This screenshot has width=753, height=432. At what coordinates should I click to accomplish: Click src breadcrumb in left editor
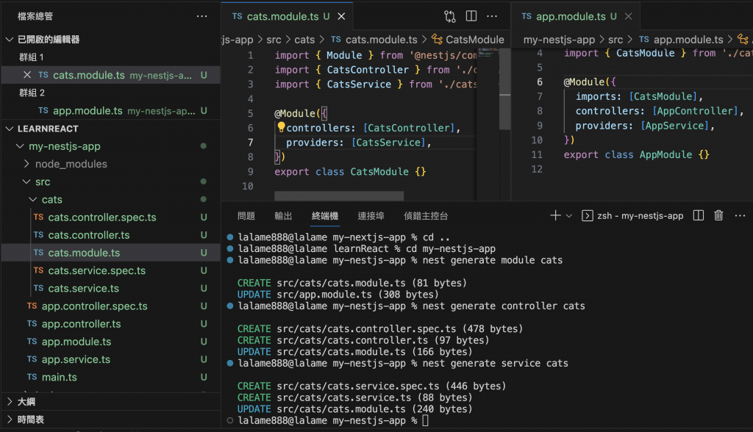coord(274,40)
